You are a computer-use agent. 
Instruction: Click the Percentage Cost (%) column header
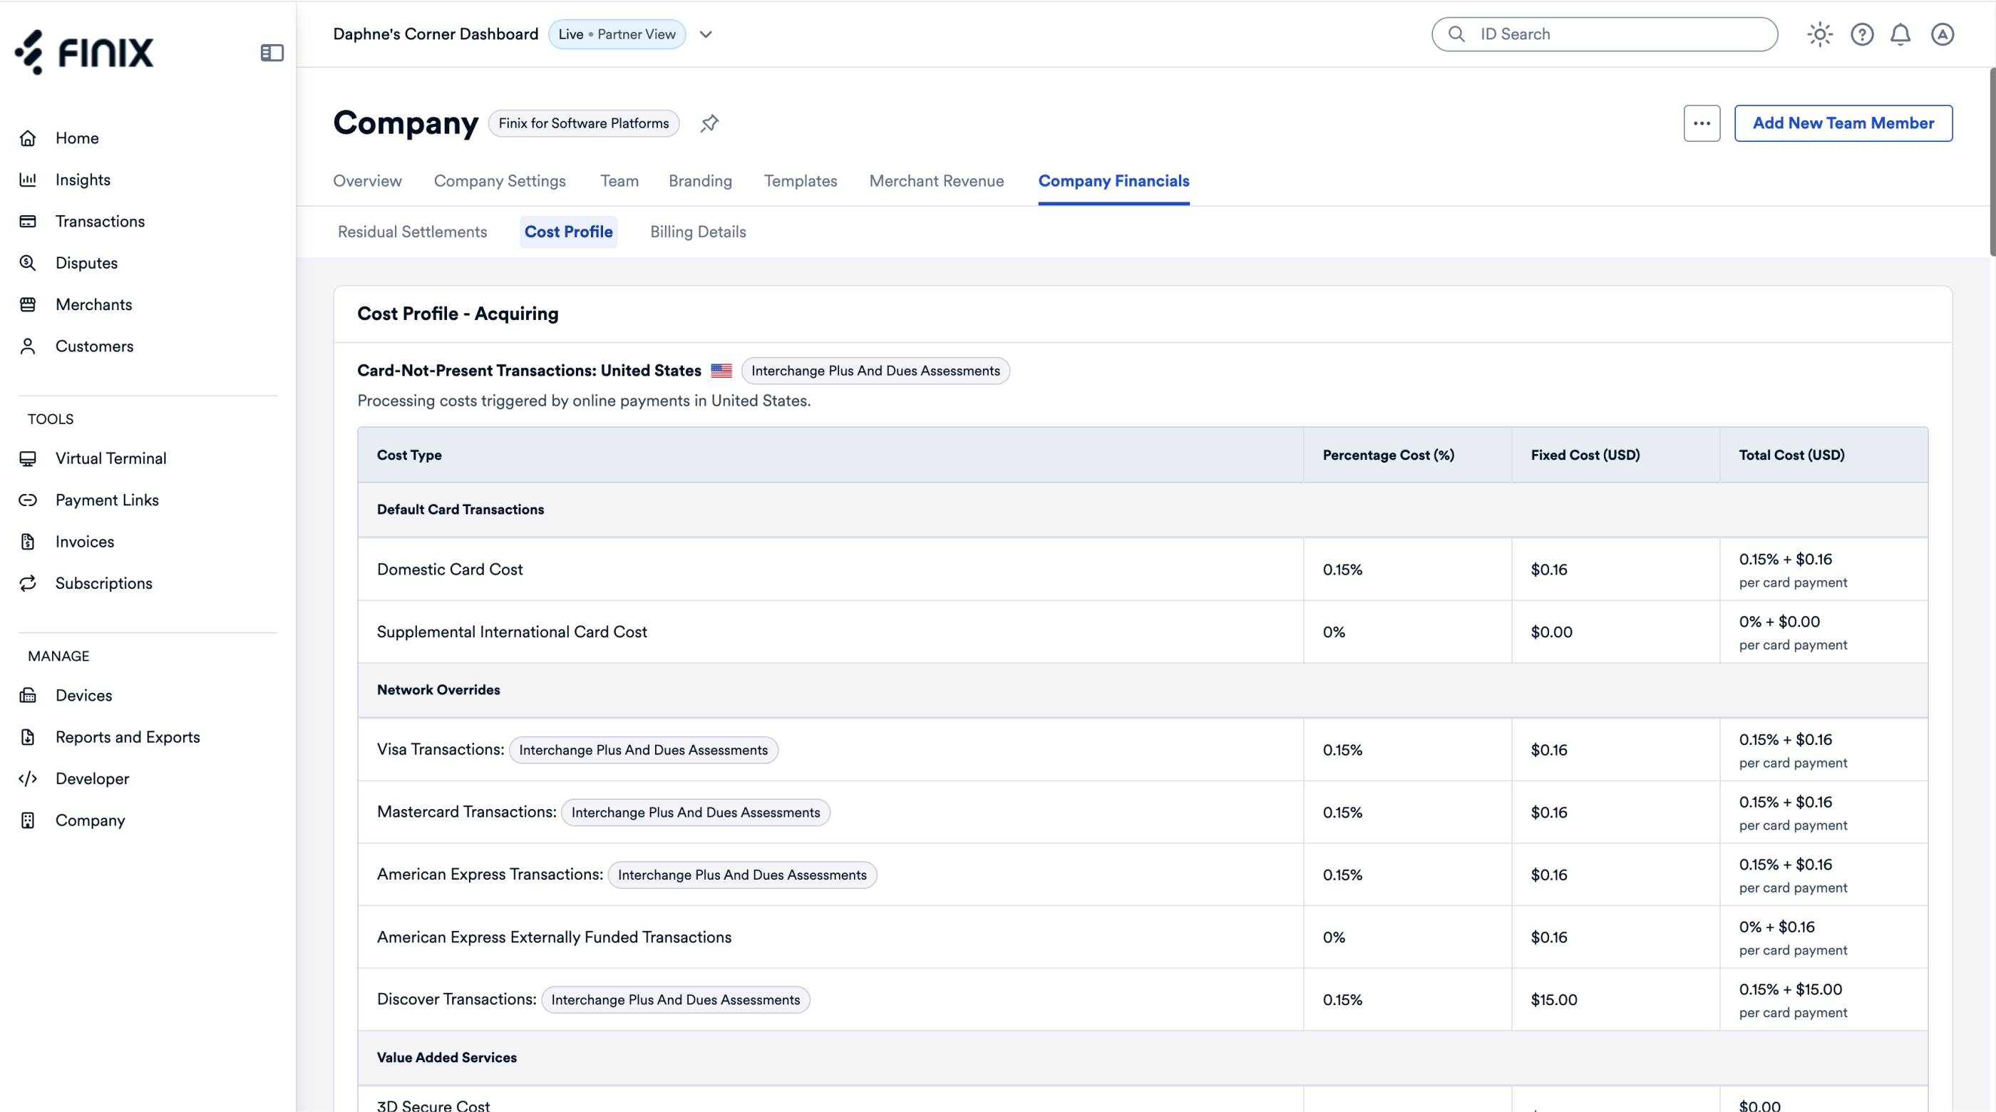pyautogui.click(x=1389, y=455)
